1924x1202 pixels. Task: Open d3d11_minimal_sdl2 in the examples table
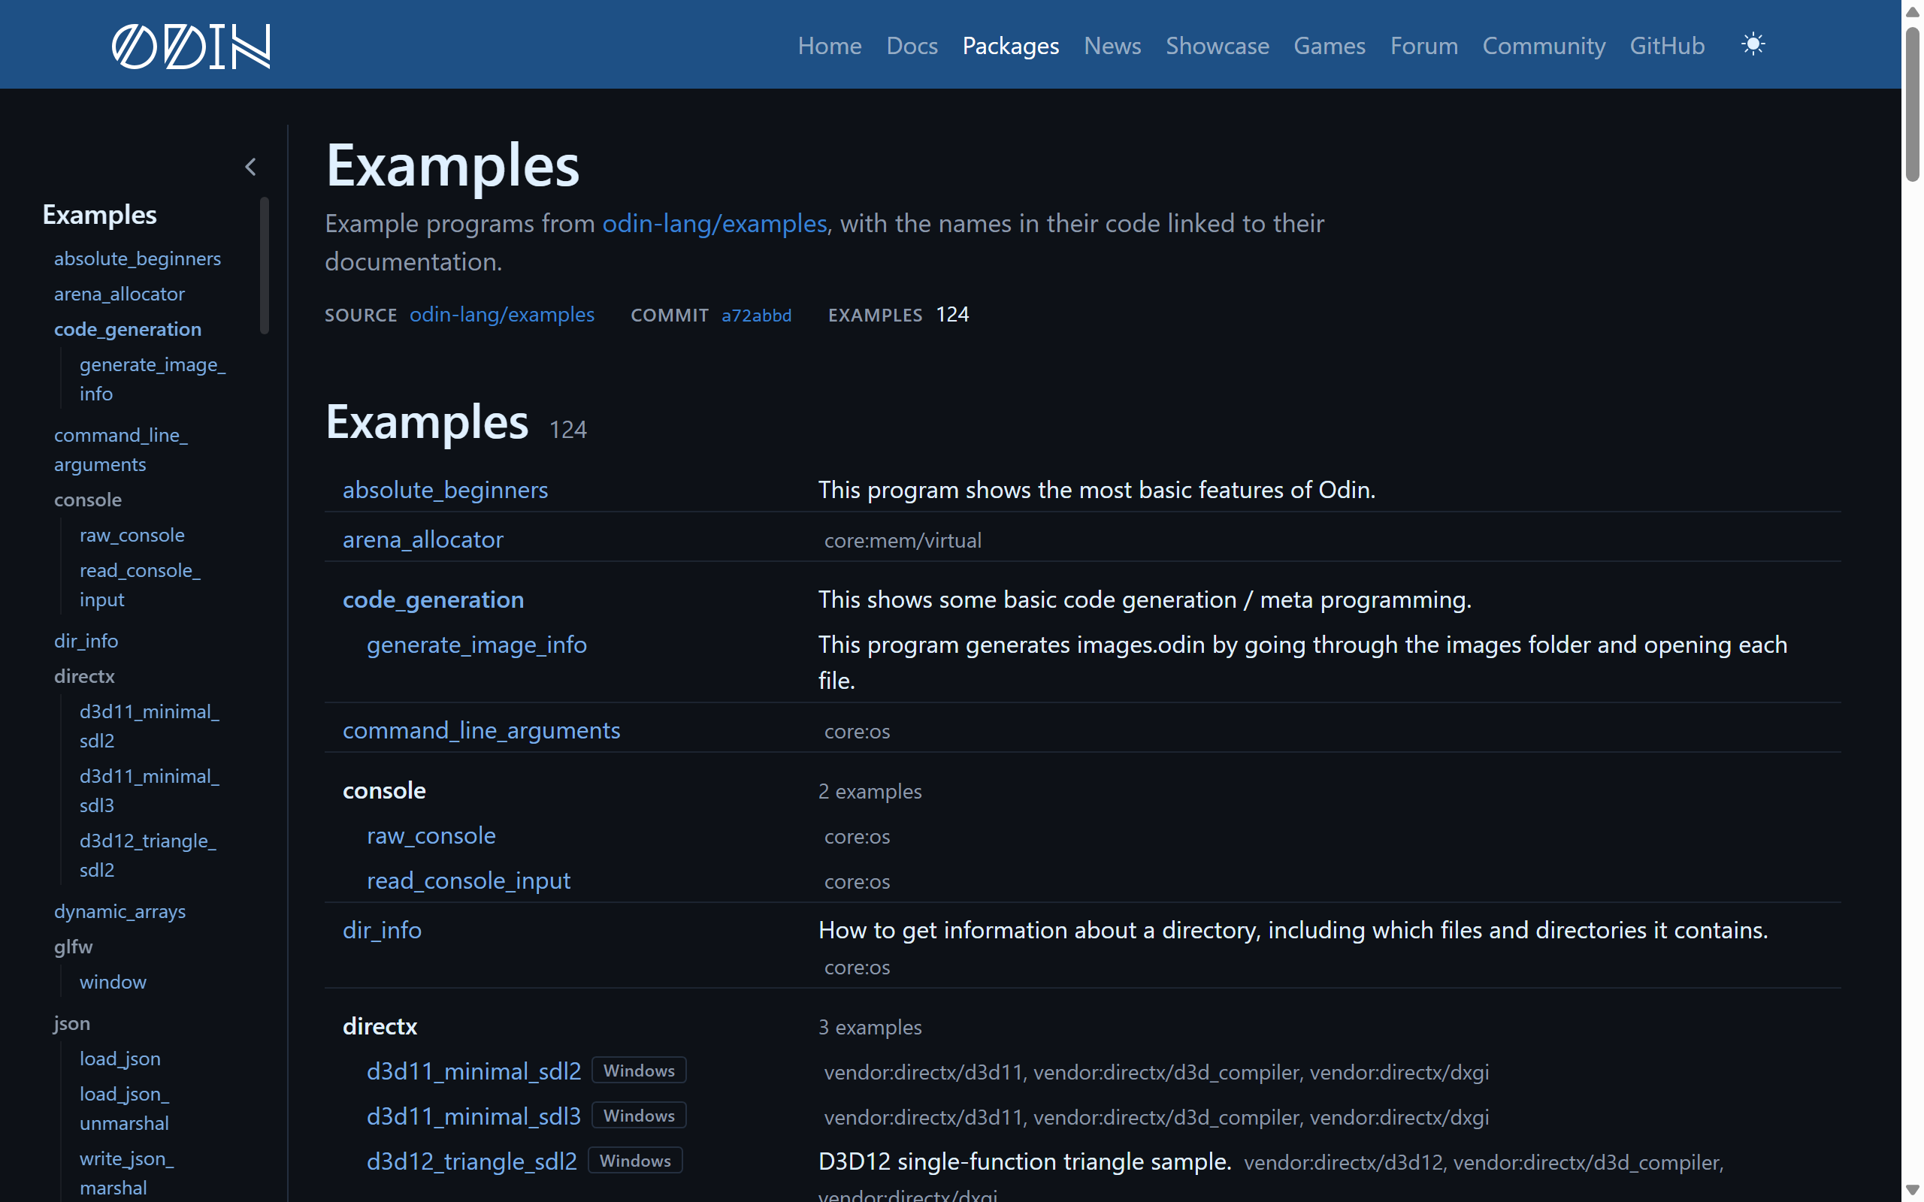473,1071
